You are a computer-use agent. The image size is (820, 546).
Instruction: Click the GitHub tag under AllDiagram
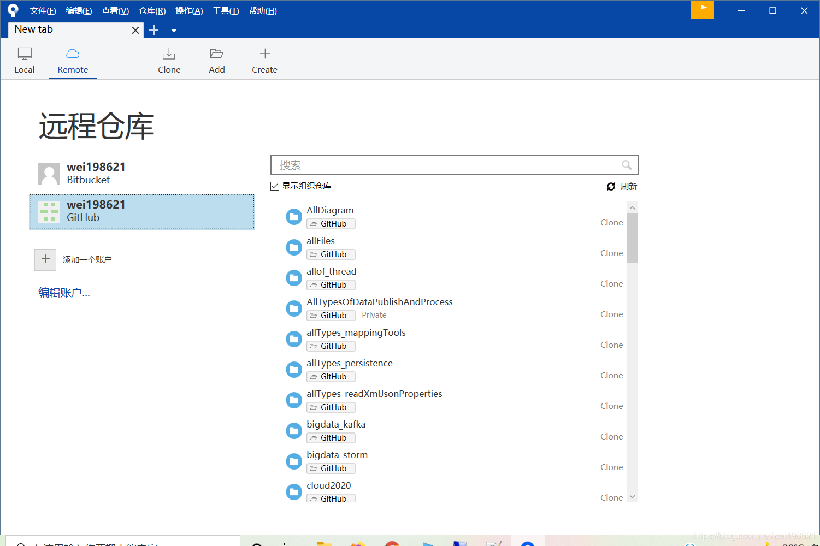331,224
